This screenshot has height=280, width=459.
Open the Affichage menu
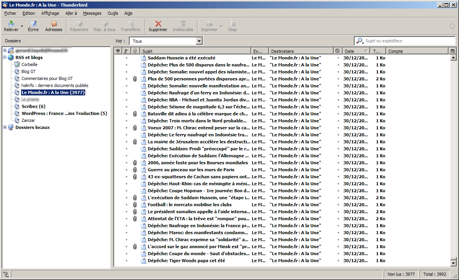(50, 13)
